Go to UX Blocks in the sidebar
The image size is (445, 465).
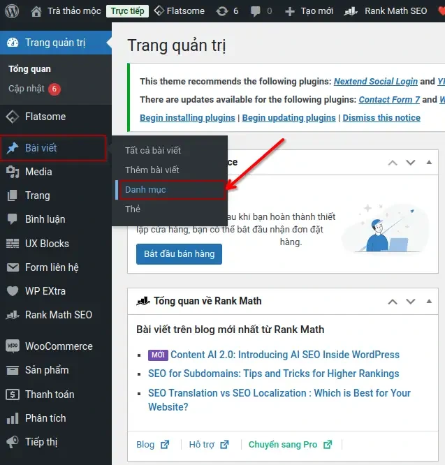[x=47, y=244]
